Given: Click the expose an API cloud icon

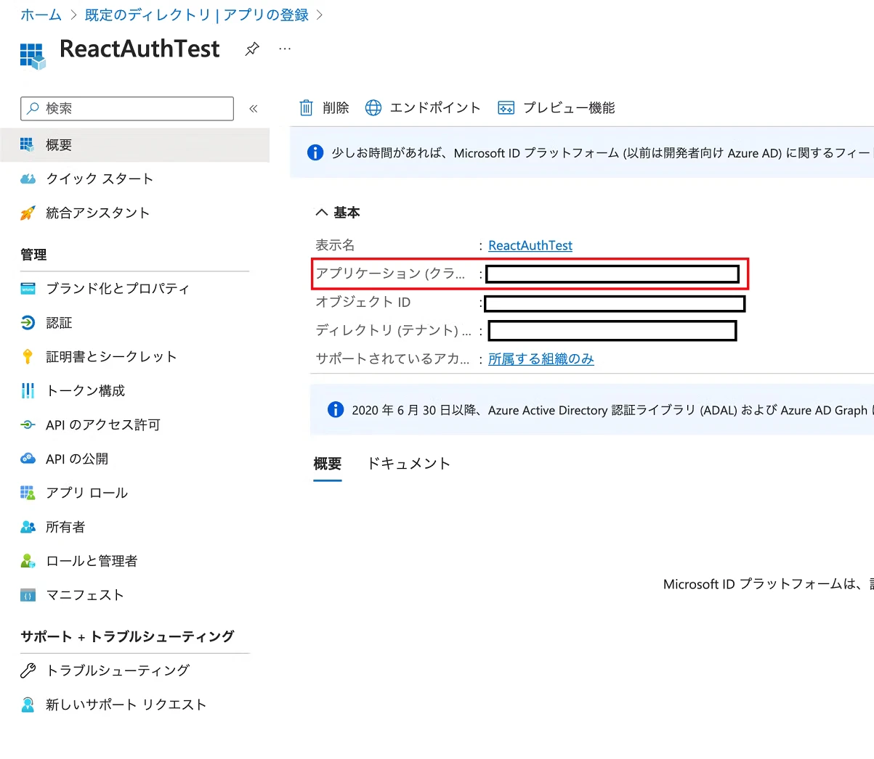Looking at the screenshot, I should pos(28,459).
